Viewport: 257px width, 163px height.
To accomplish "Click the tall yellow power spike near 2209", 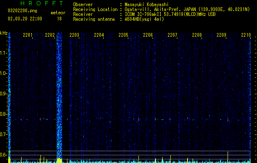I will coord(228,157).
